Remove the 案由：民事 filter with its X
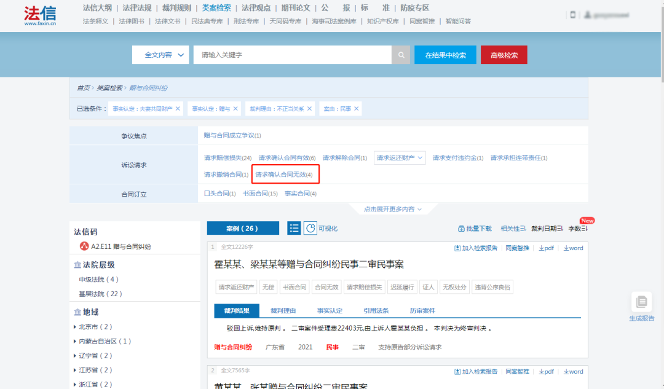This screenshot has height=389, width=664. click(x=357, y=109)
